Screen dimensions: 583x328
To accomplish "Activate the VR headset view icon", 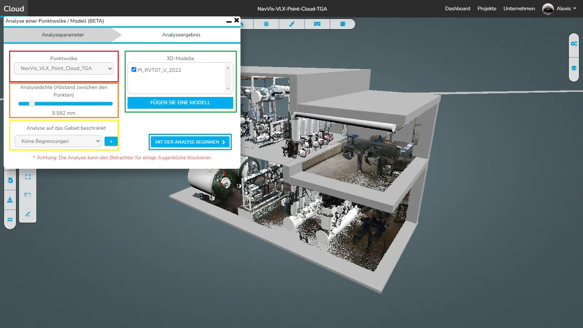I will [x=317, y=24].
